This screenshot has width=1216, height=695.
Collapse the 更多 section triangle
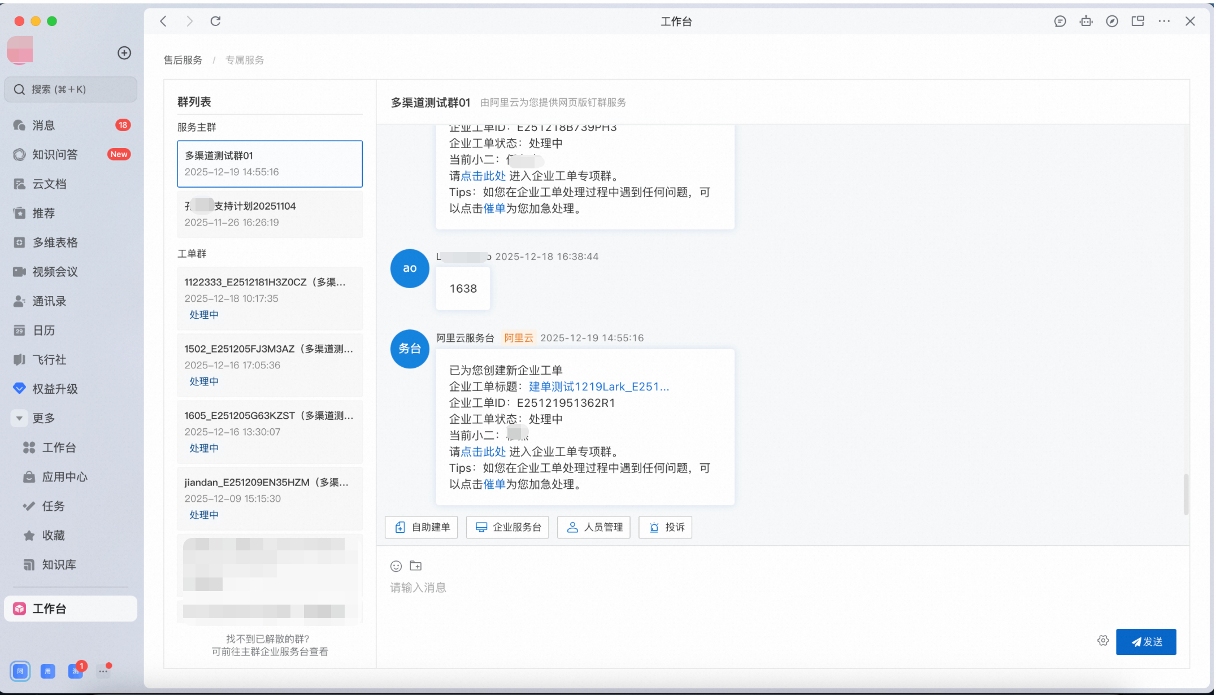[19, 418]
